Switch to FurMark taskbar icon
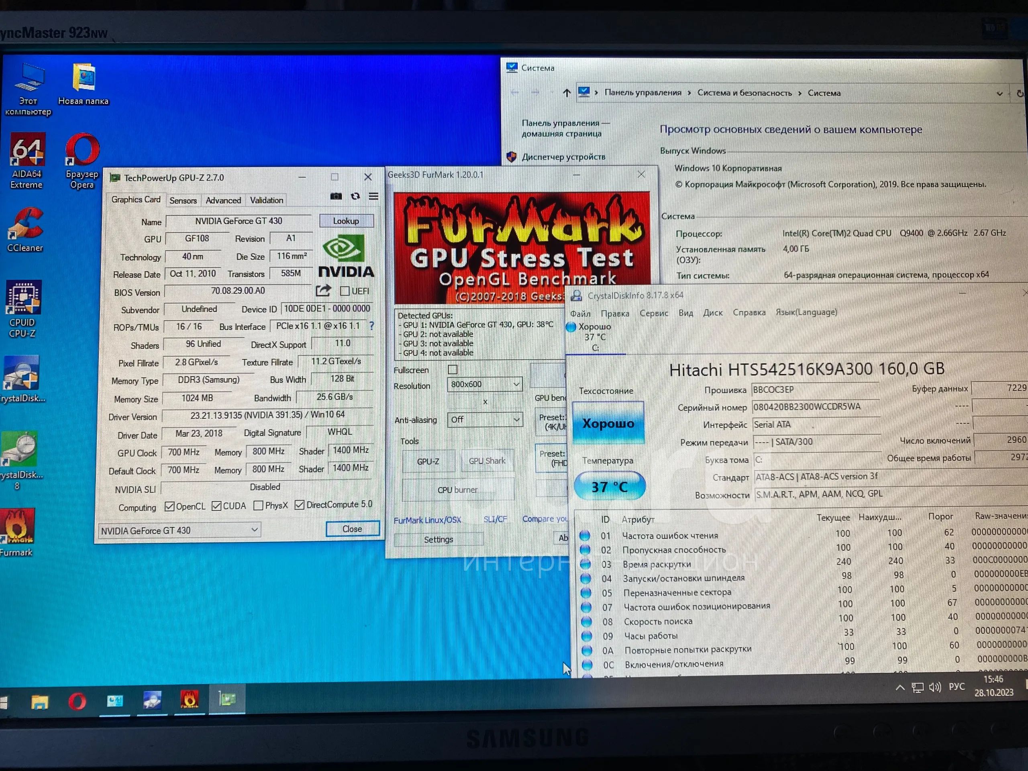 click(x=189, y=700)
